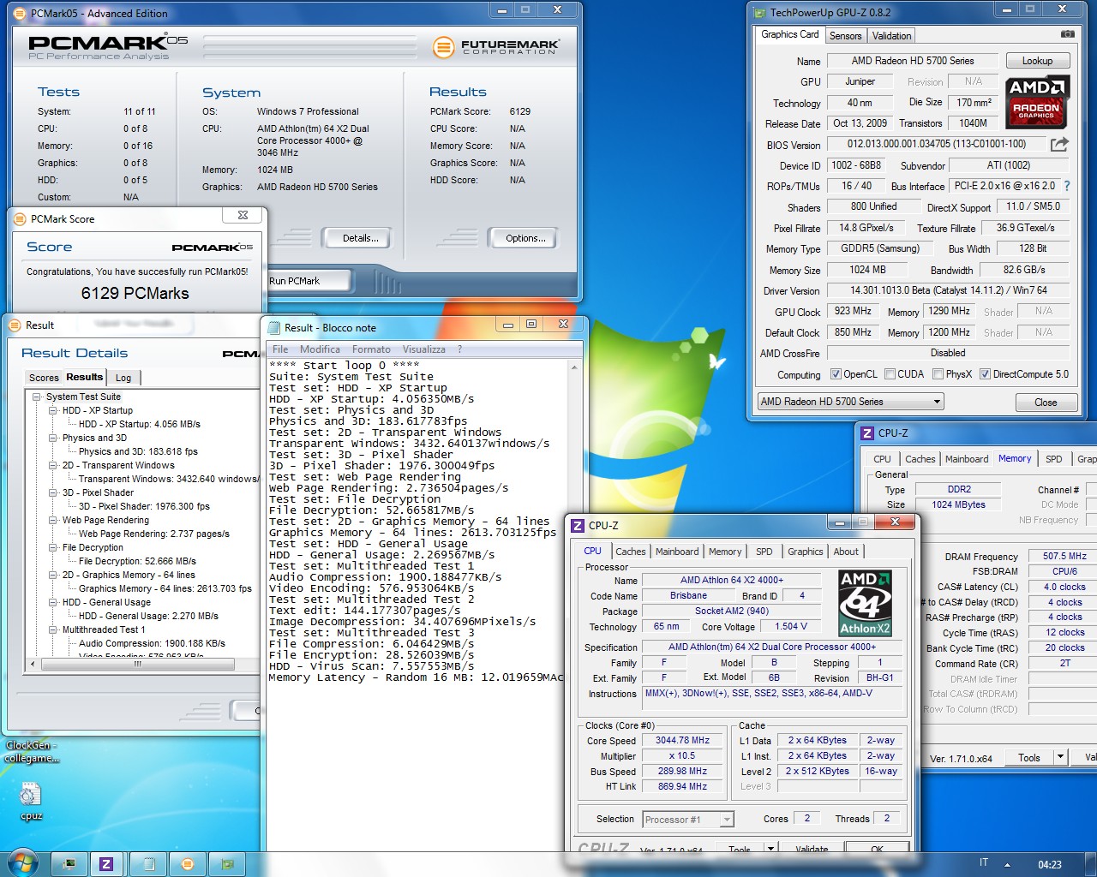Image resolution: width=1097 pixels, height=877 pixels.
Task: Switch to the Validation tab in GPU-Z
Action: (891, 36)
